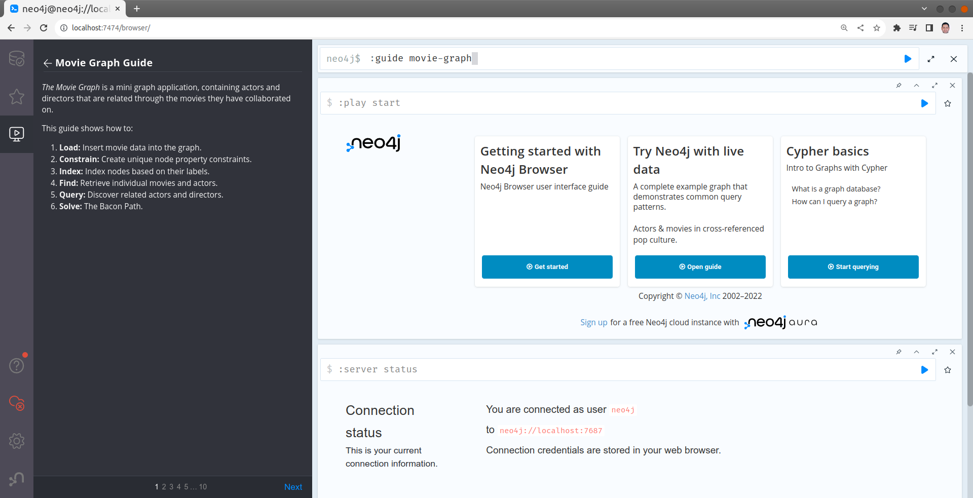
Task: Close the :server status frame
Action: tap(952, 352)
